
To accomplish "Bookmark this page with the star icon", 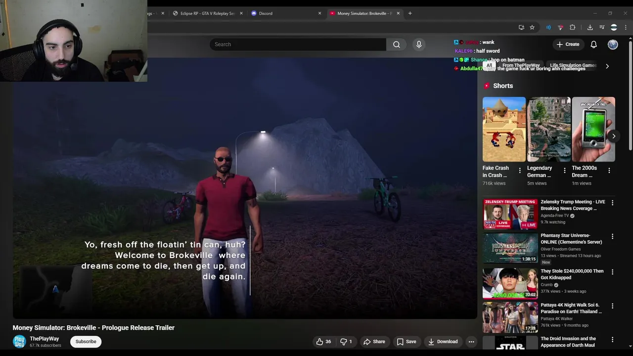I will 532,27.
